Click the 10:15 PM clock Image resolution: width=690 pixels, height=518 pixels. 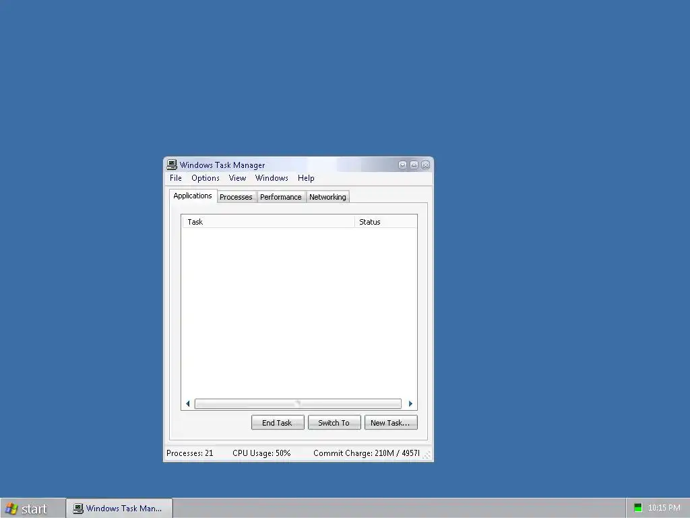tap(664, 508)
